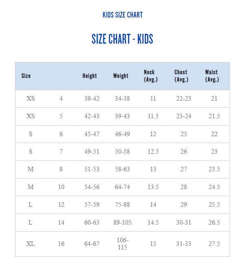Select the size number 16 cell
The height and width of the screenshot is (267, 245).
pyautogui.click(x=61, y=244)
